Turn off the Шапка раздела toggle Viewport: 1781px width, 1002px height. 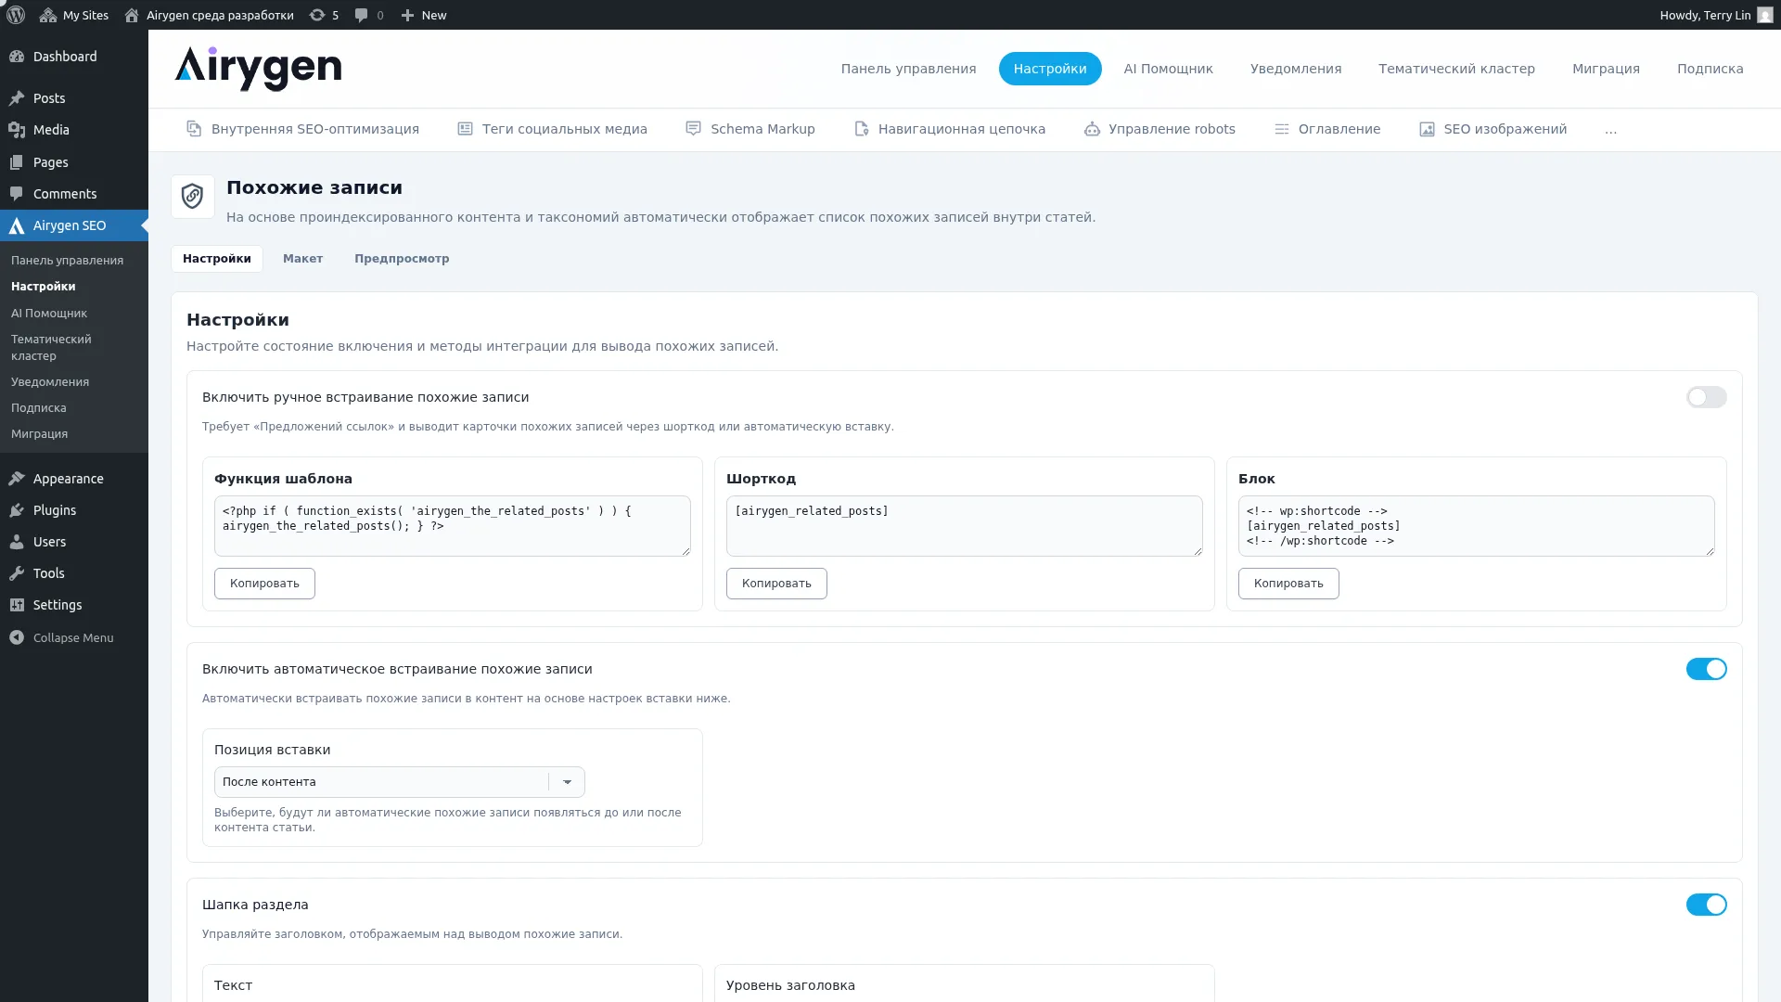point(1706,905)
